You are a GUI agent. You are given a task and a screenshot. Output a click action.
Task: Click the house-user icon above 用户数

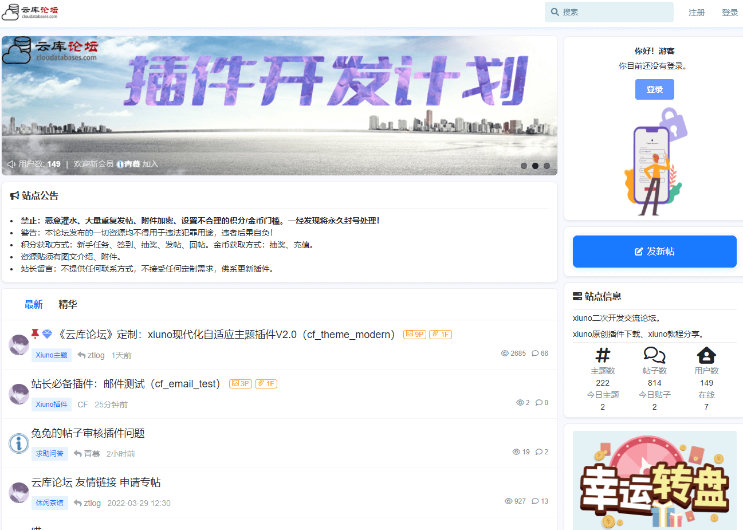706,355
